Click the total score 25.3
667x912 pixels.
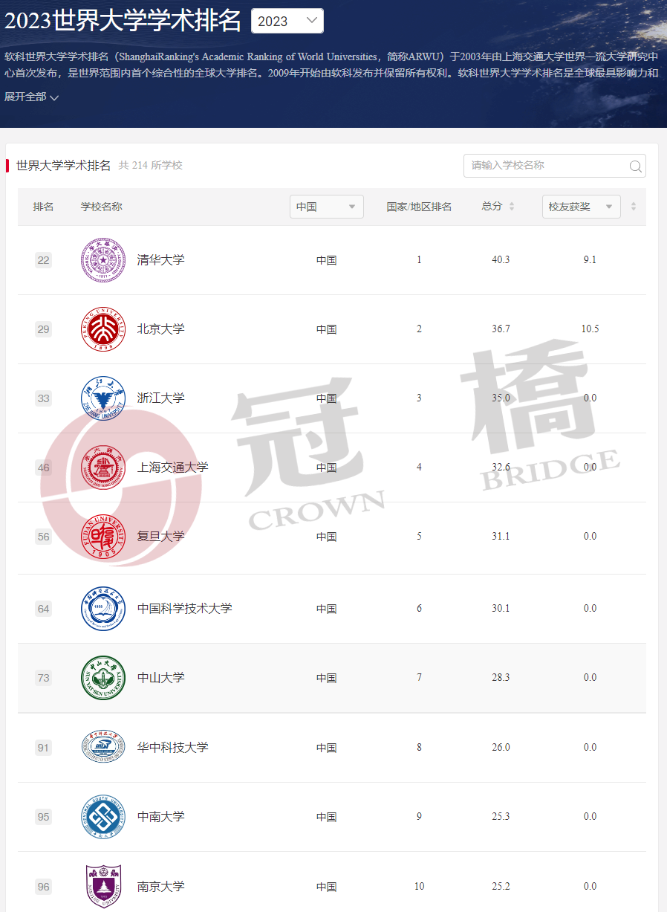[501, 817]
